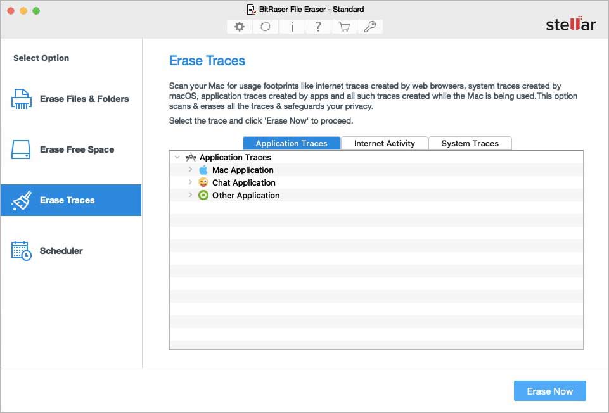Select the 'Chat Application' tree row text
The width and height of the screenshot is (609, 413).
click(243, 182)
